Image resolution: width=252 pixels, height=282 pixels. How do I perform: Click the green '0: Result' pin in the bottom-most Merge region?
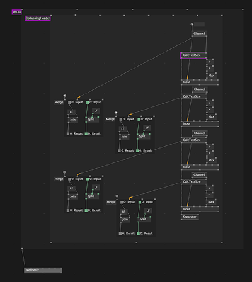click(138, 234)
